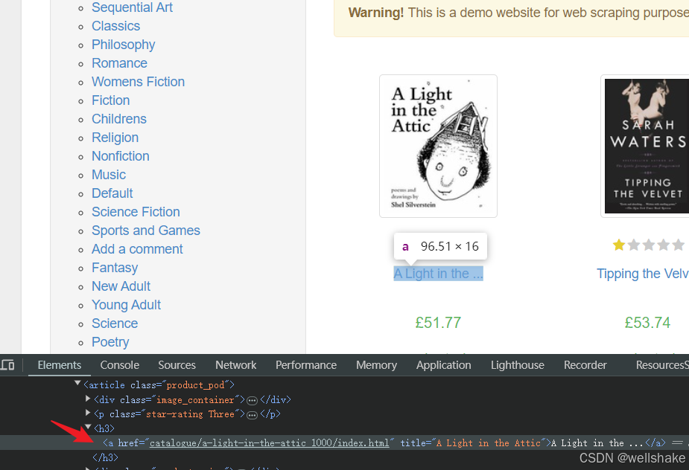Click the £51.77 price text
689x470 pixels.
pos(438,323)
